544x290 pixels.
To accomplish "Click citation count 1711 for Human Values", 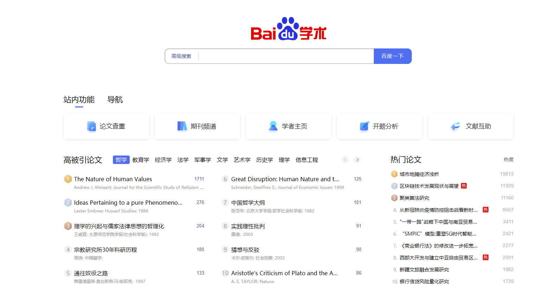I will 199,179.
